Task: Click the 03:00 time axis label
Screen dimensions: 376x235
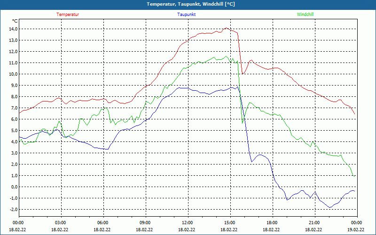Action: tap(61, 223)
